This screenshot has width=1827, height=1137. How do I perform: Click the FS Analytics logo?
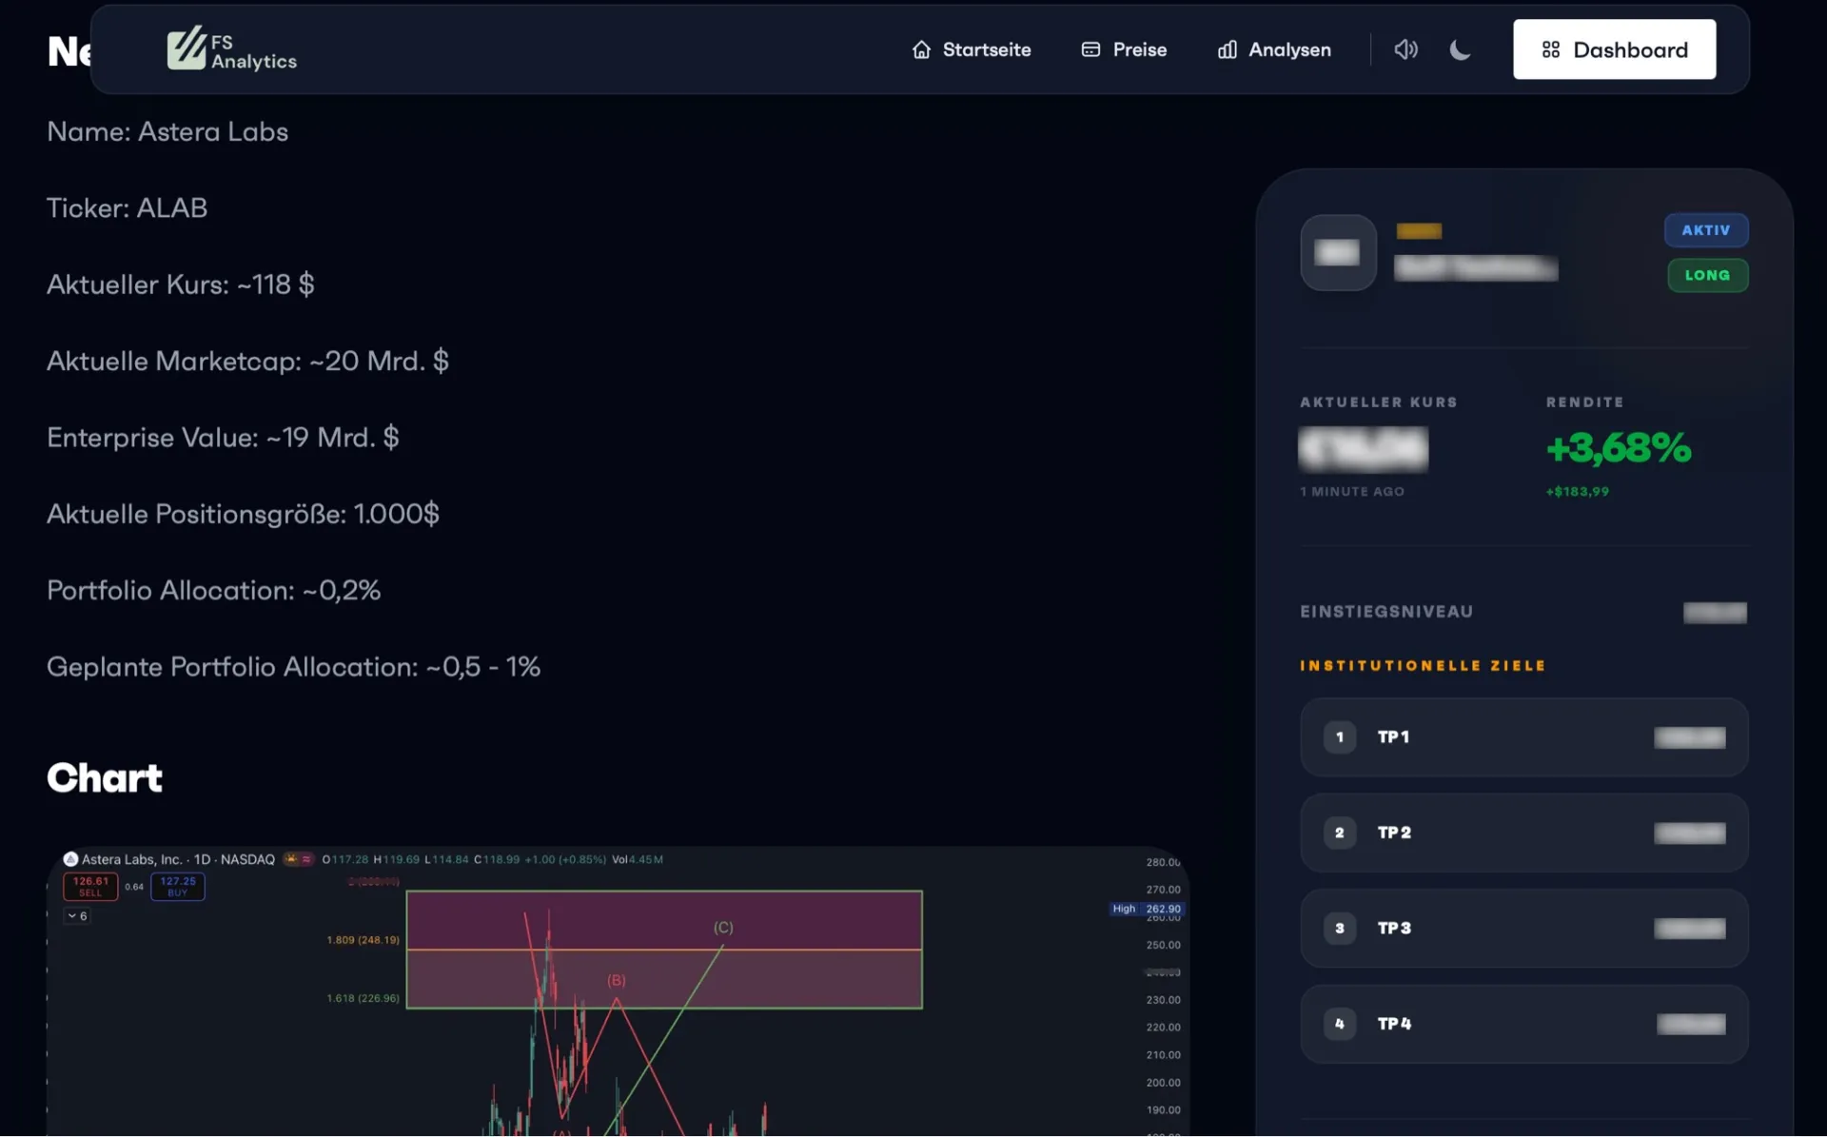coord(232,49)
